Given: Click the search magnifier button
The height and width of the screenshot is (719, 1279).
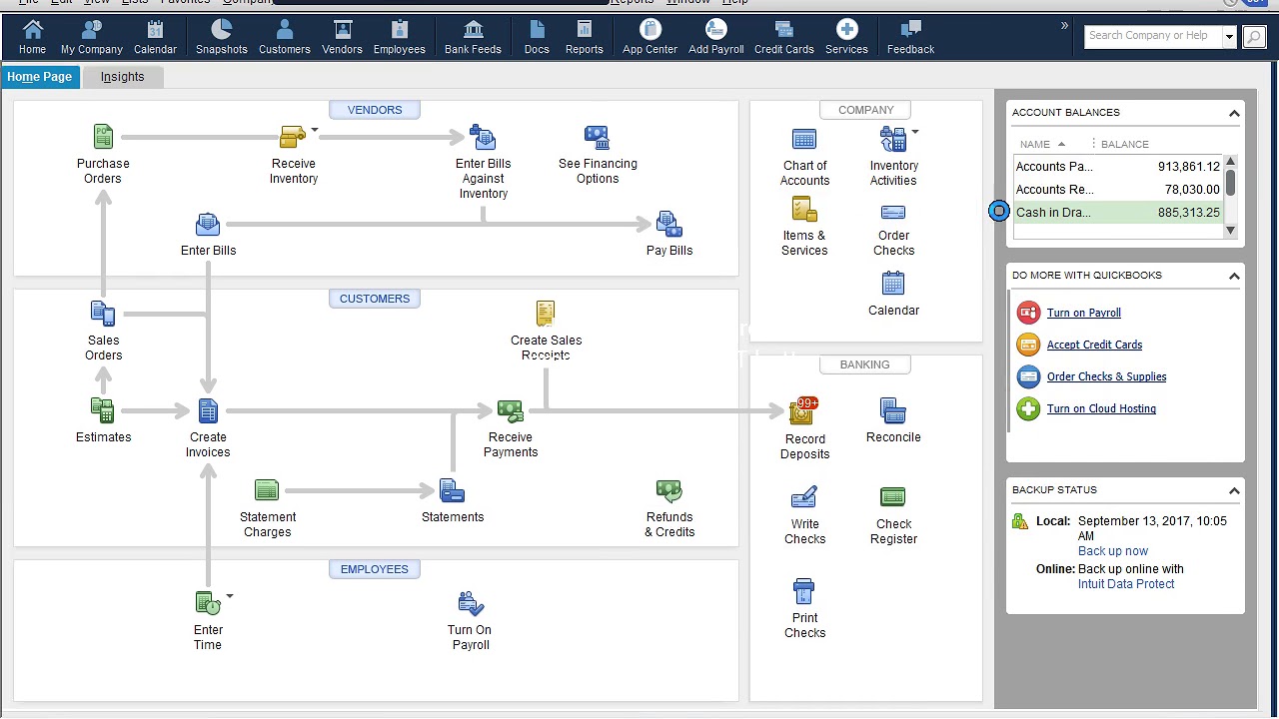Looking at the screenshot, I should [1253, 37].
